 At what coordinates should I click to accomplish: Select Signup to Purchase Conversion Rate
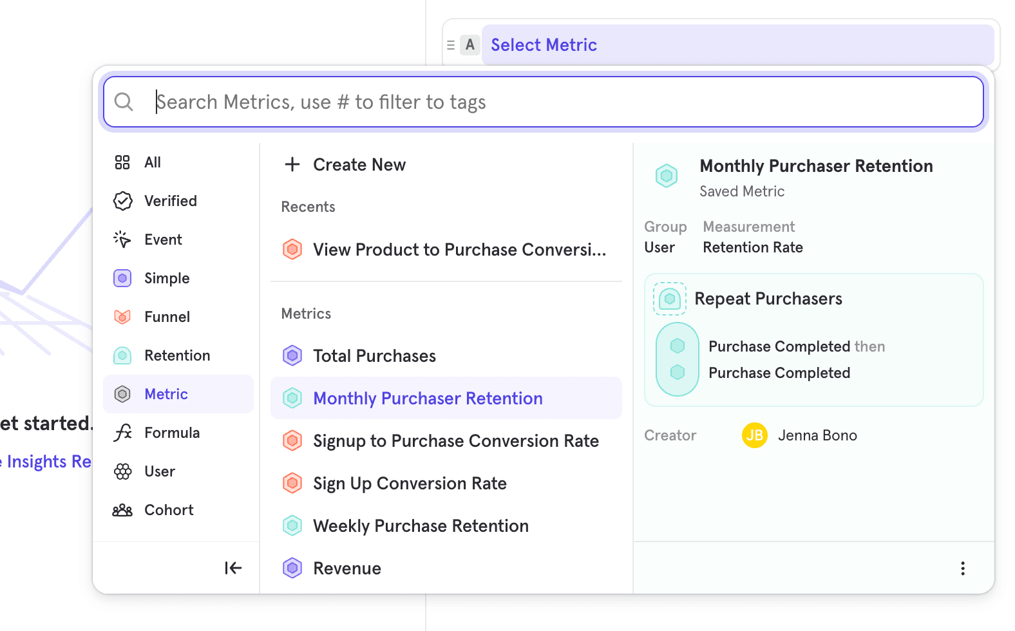455,441
